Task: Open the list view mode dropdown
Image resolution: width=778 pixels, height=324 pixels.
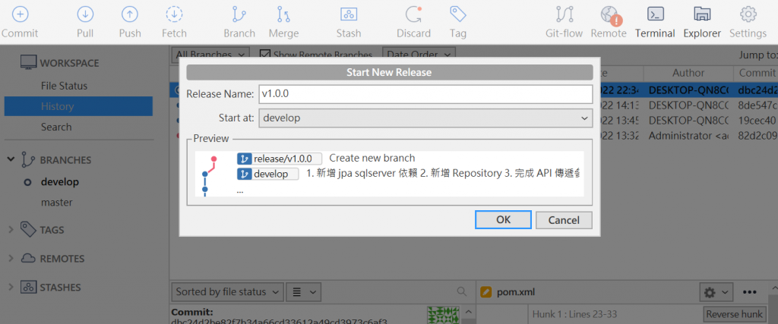Action: coord(304,292)
